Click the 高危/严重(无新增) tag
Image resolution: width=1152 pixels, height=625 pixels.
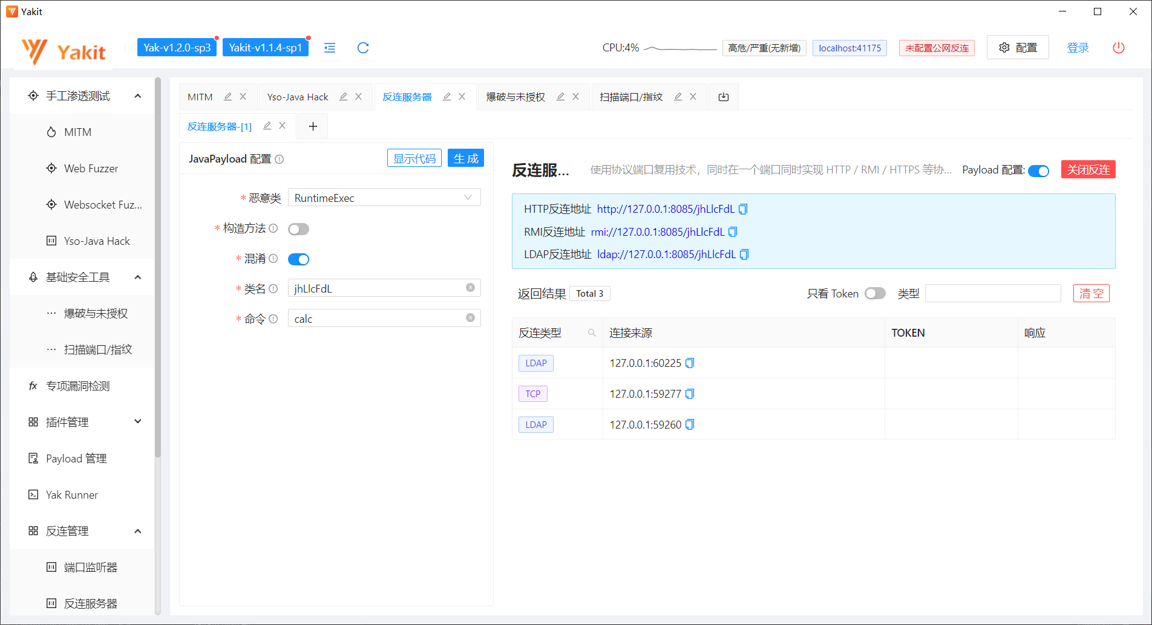click(x=764, y=48)
